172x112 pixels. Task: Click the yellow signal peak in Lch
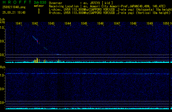pyautogui.click(x=37, y=60)
